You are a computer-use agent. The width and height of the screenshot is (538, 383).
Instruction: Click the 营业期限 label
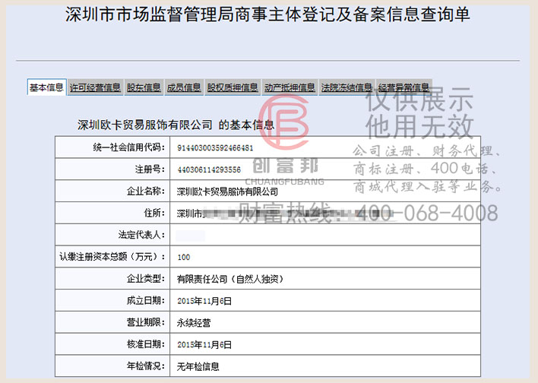coord(146,322)
